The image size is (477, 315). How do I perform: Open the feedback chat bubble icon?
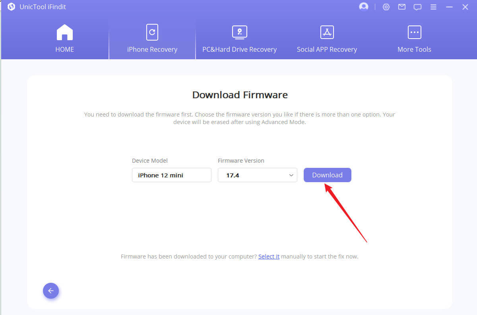417,7
